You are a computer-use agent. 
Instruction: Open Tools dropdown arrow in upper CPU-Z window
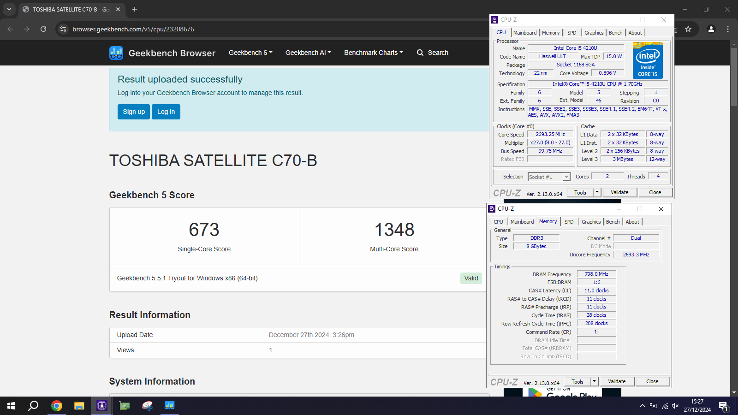pyautogui.click(x=597, y=192)
